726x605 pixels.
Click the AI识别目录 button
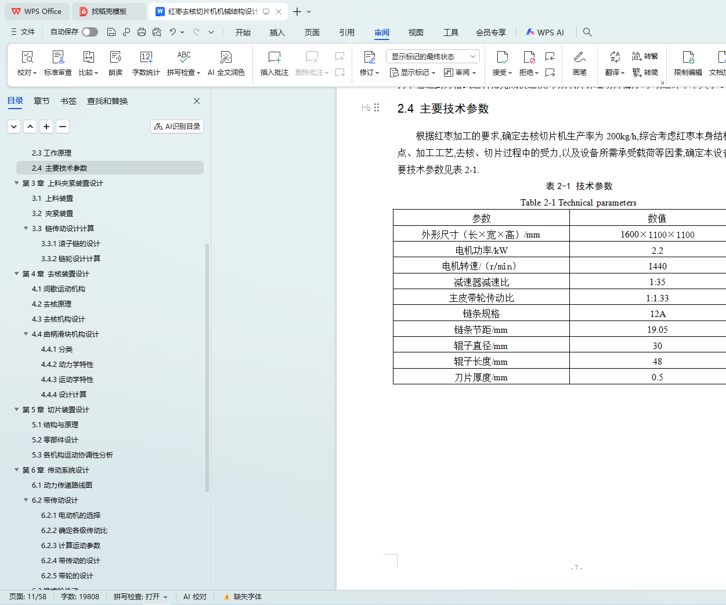177,126
